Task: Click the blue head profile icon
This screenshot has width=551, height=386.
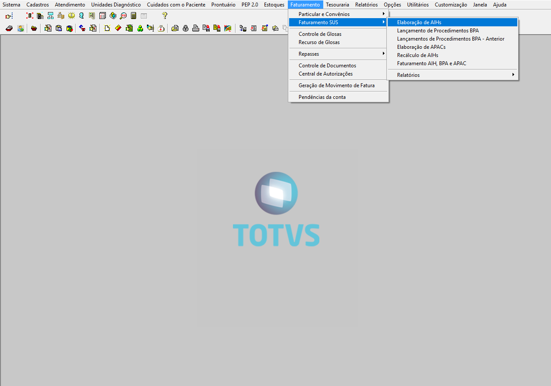Action: [82, 16]
